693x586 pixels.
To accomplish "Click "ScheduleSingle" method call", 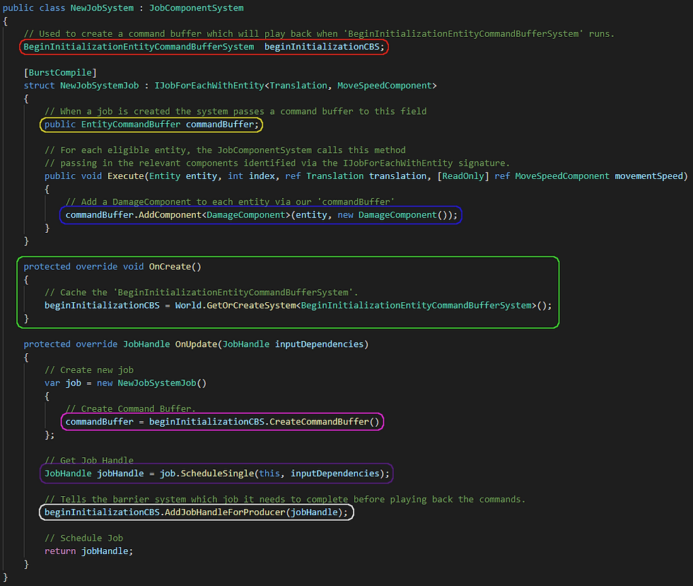I will point(218,473).
